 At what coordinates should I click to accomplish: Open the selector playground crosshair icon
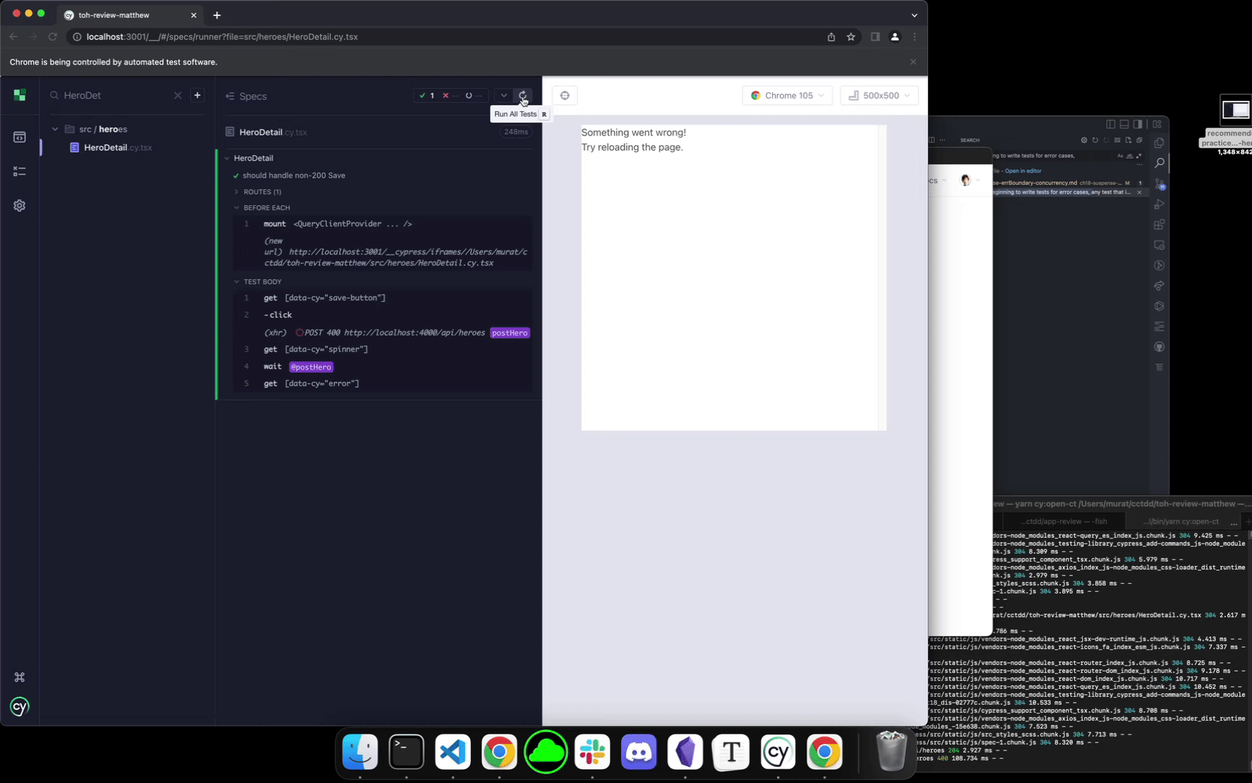coord(564,96)
